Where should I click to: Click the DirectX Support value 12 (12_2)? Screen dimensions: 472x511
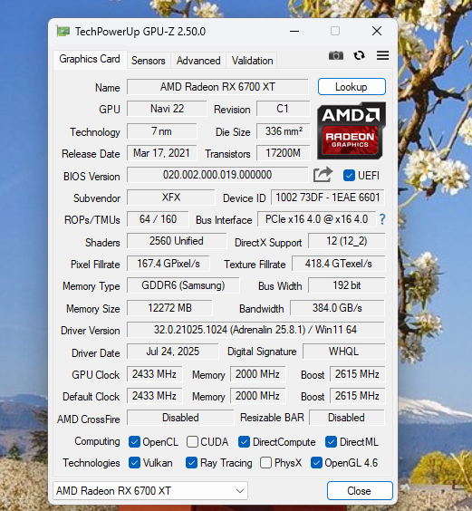346,241
